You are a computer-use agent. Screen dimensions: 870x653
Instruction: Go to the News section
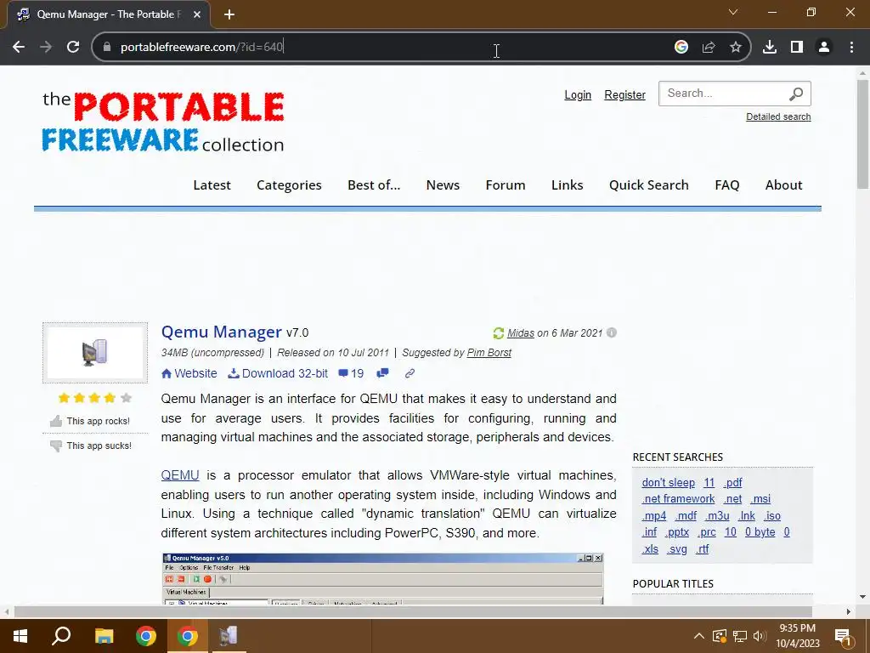(x=443, y=185)
